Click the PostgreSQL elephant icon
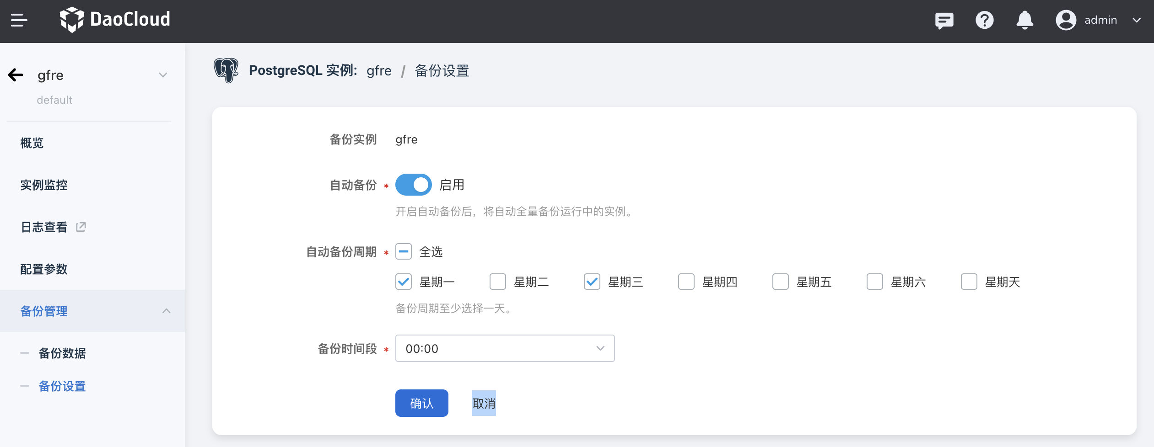Screen dimensions: 1154x447 click(x=226, y=70)
